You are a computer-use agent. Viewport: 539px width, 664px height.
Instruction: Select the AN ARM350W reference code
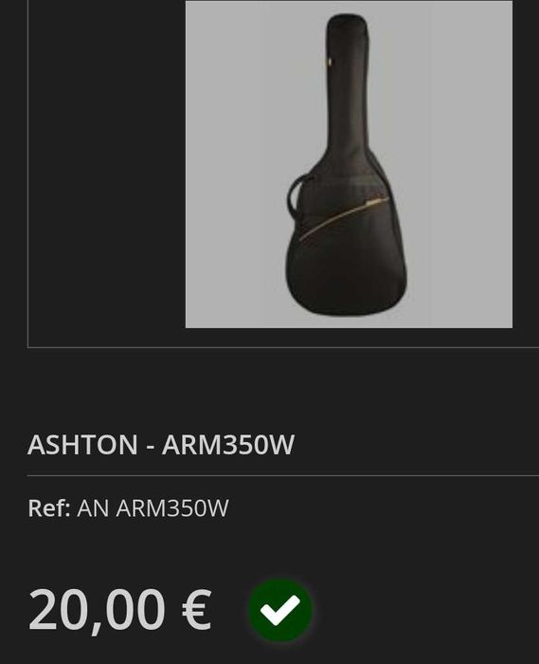[153, 508]
